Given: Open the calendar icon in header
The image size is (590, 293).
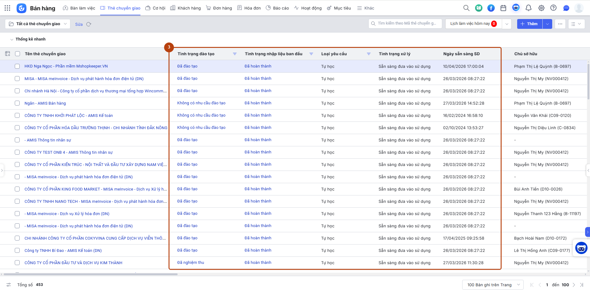Looking at the screenshot, I should 503,8.
